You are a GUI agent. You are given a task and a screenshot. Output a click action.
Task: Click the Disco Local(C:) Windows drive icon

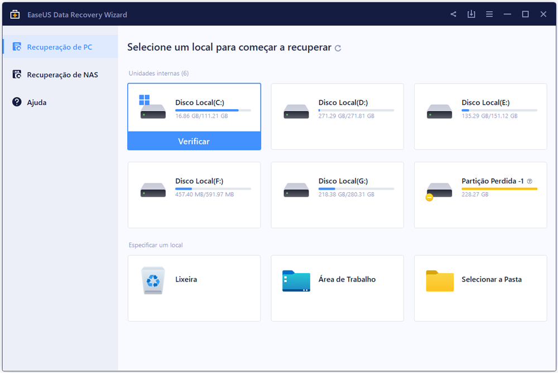[x=152, y=108]
